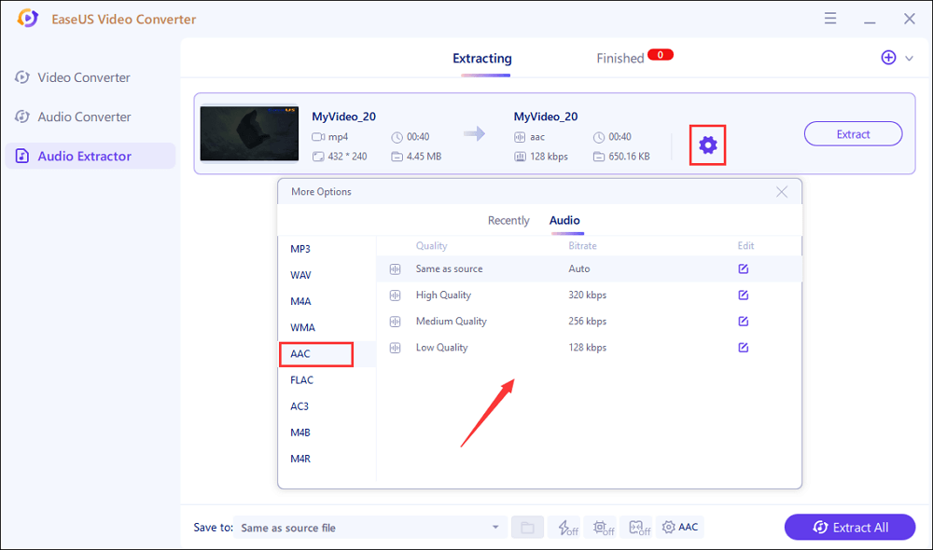Viewport: 933px width, 550px height.
Task: Click edit icon for High Quality row
Action: click(x=743, y=295)
